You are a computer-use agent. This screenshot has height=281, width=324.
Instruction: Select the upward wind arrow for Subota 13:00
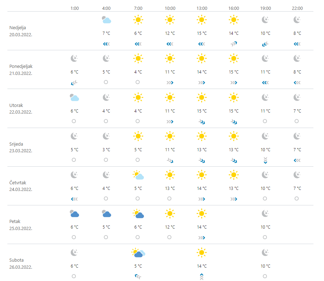[202, 276]
